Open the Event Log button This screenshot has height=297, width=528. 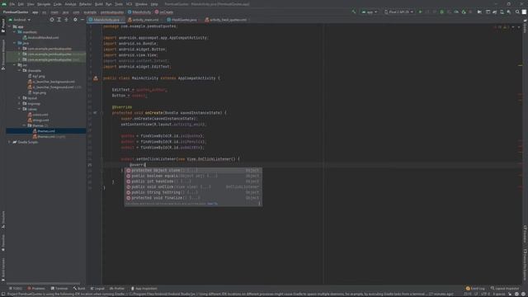[x=475, y=289]
